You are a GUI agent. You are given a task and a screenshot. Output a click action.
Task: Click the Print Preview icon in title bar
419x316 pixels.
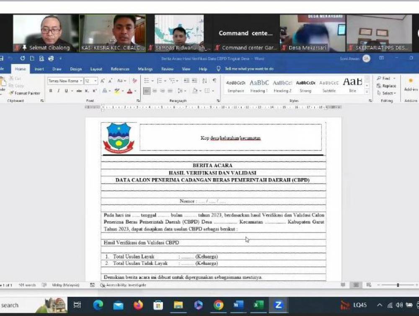point(41,59)
